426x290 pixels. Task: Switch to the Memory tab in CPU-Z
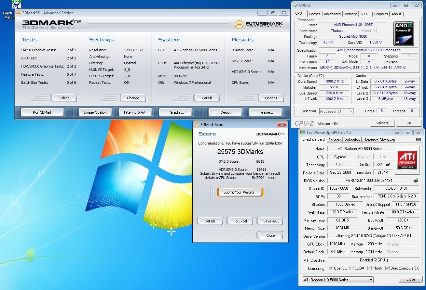[x=350, y=14]
